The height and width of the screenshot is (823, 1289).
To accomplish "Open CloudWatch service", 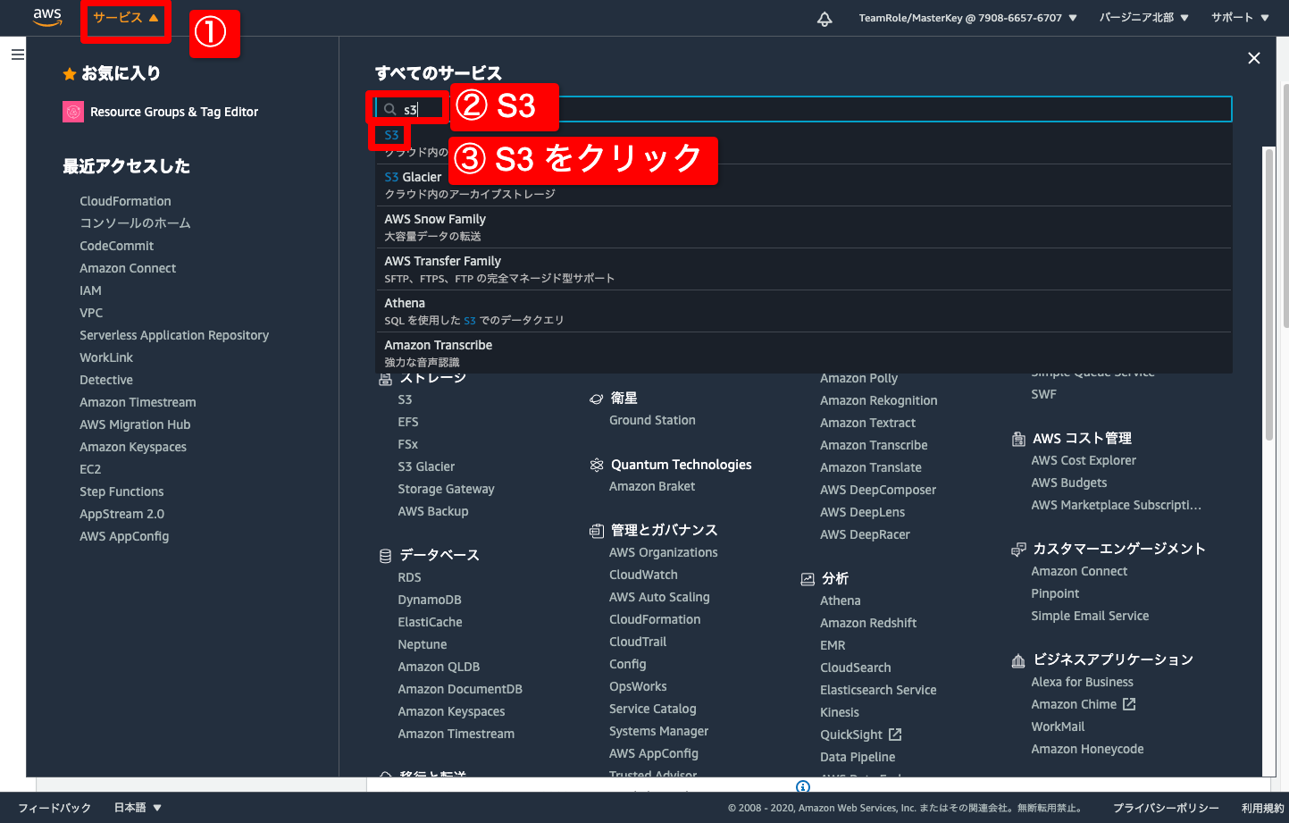I will (643, 575).
